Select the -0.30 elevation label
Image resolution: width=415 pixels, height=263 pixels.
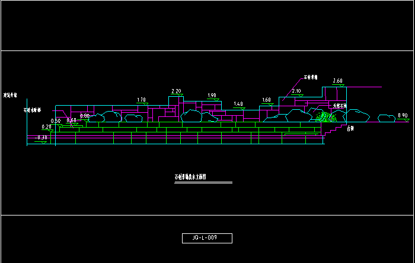pos(41,138)
